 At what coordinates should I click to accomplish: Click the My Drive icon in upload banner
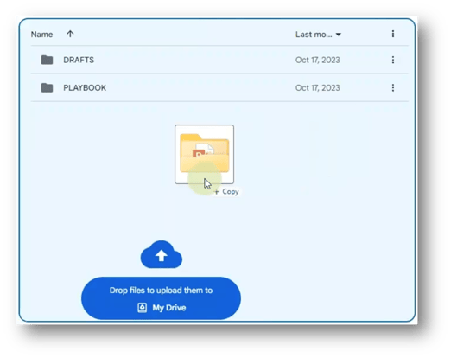[x=142, y=308]
